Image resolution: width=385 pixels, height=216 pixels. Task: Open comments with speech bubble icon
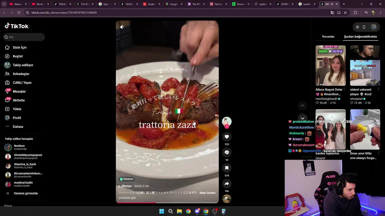pos(227,152)
